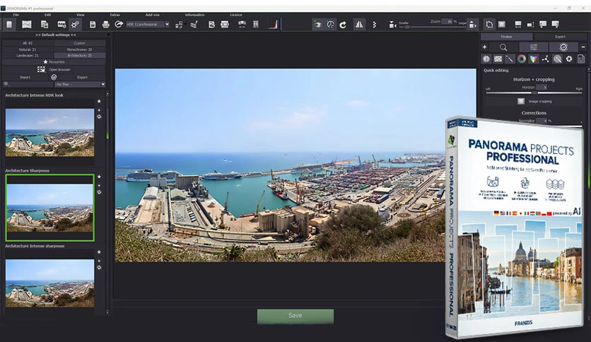Screen dimensions: 591x342
Task: Click the Horizon slider handle
Action: [x=534, y=93]
